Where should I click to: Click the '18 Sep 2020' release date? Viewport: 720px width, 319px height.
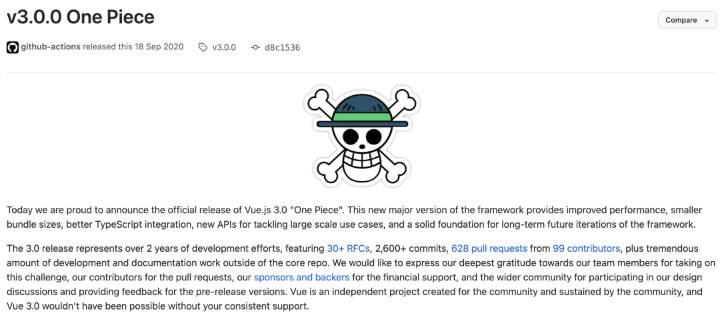[159, 47]
